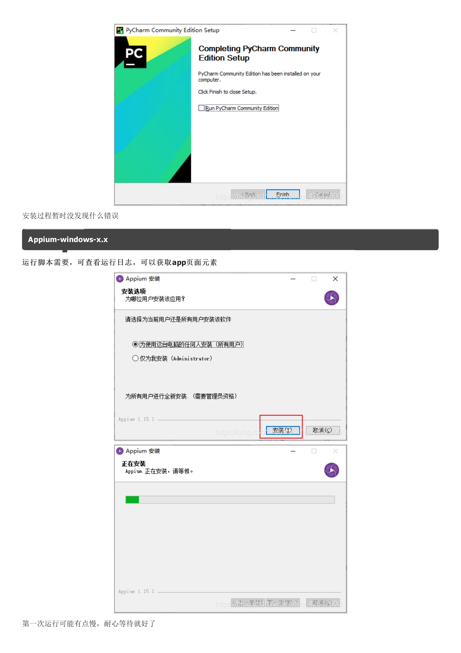Click the Appium-windows-x.x section heading
The width and height of the screenshot is (461, 653).
(68, 240)
